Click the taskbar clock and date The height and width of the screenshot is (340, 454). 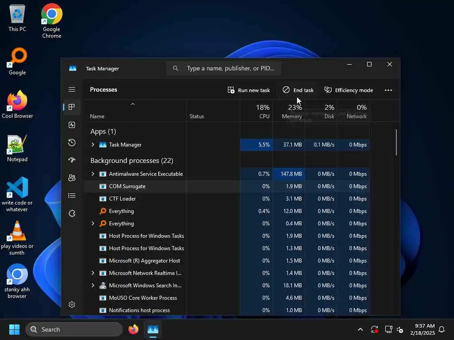coord(423,329)
